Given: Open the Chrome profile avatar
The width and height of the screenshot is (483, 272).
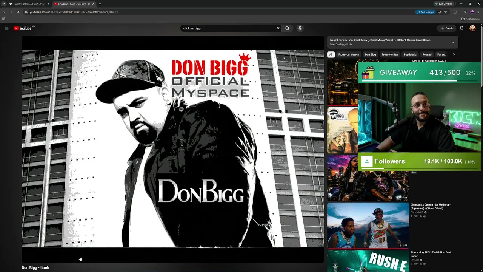Looking at the screenshot, I should [472, 12].
